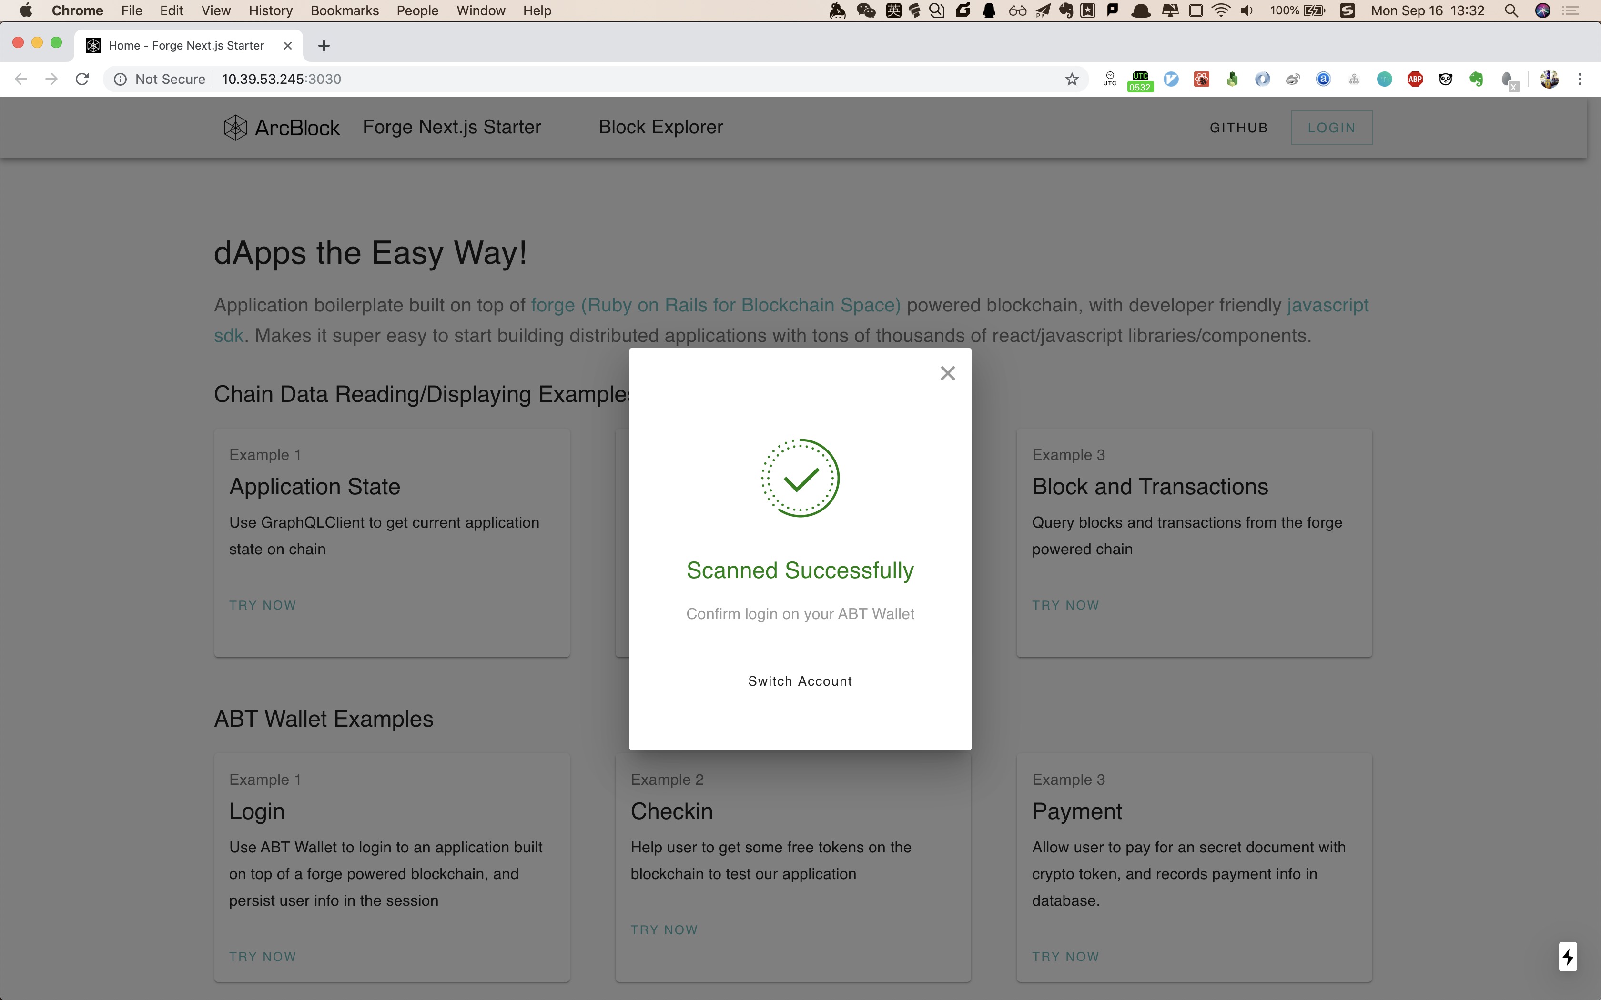Select the Home - Forge Next.js Starter tab
Viewport: 1601px width, 1000px height.
click(x=188, y=46)
